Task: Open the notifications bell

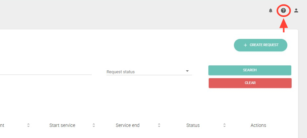Action: pyautogui.click(x=271, y=11)
